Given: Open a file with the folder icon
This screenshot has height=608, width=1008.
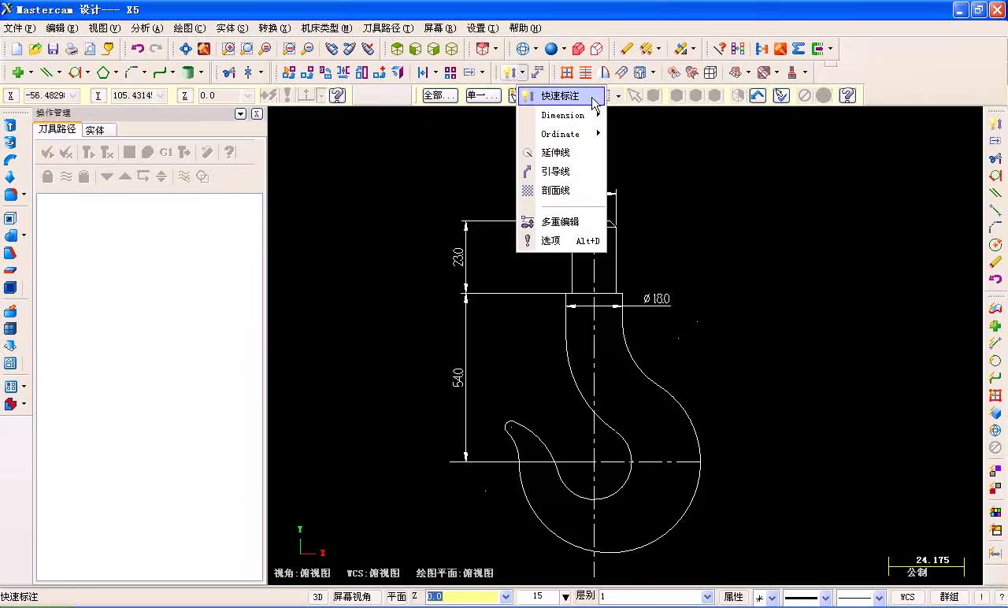Looking at the screenshot, I should point(35,49).
